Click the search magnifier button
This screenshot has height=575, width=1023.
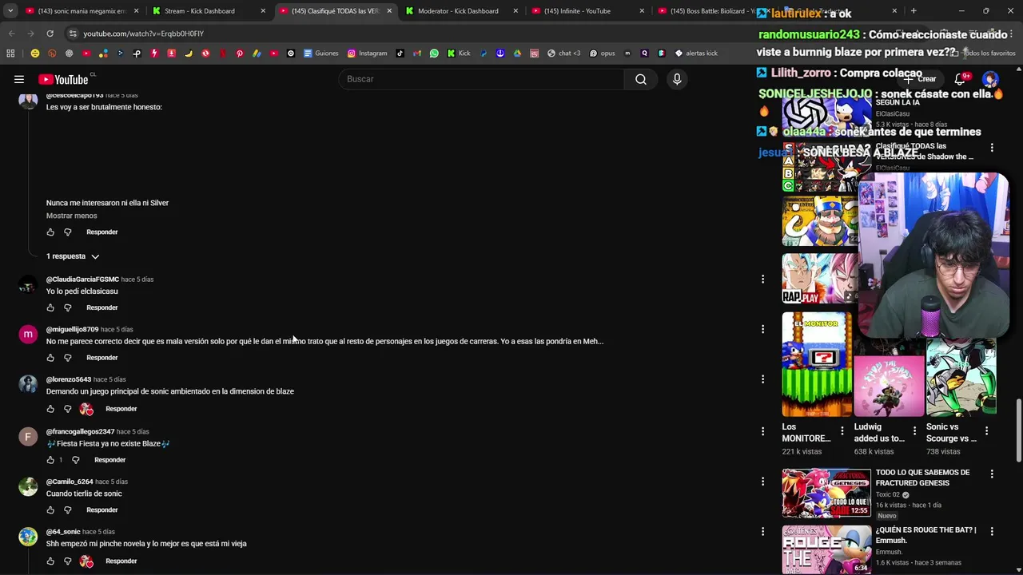[x=641, y=79]
